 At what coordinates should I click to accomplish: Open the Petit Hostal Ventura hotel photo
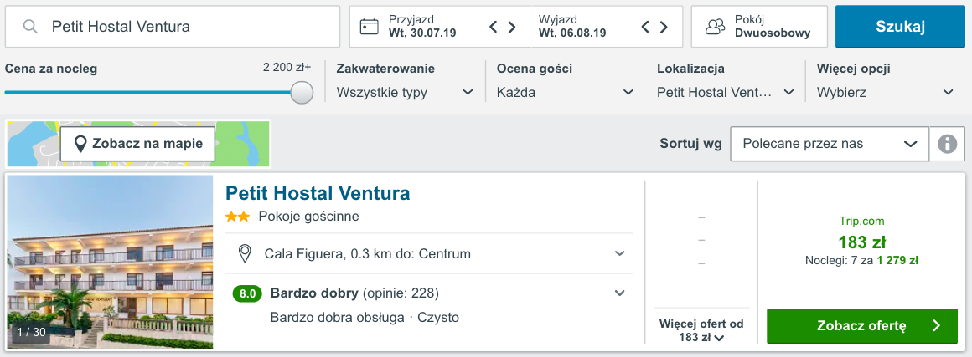pos(111,263)
